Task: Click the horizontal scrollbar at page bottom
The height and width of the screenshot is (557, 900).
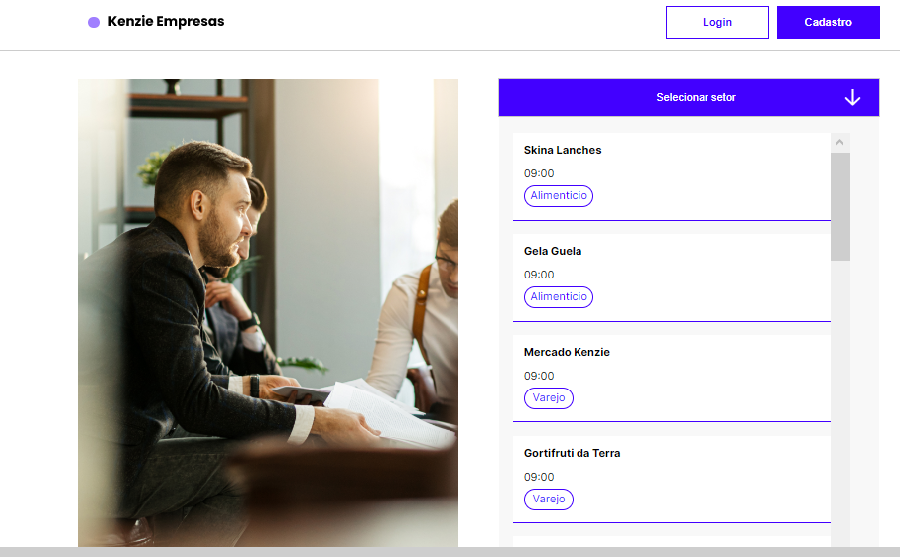Action: (x=450, y=552)
